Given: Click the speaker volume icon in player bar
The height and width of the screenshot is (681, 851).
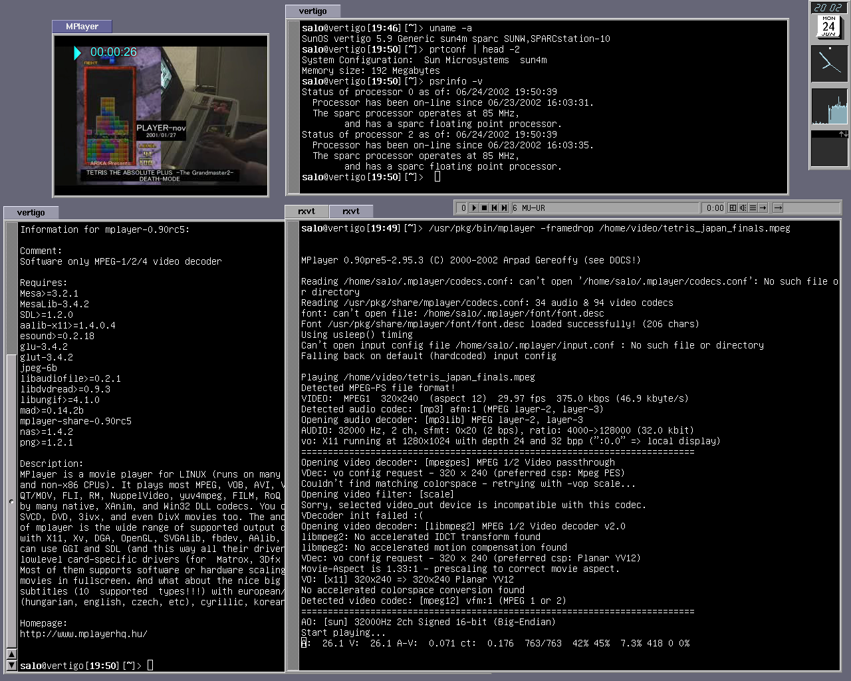Looking at the screenshot, I should pyautogui.click(x=743, y=208).
